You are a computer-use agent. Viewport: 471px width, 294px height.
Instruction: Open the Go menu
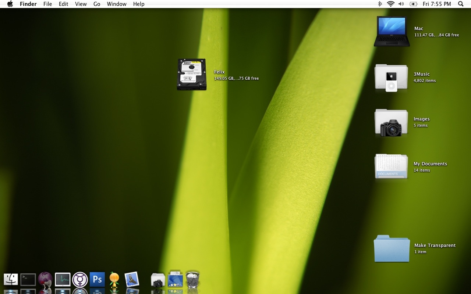[97, 4]
